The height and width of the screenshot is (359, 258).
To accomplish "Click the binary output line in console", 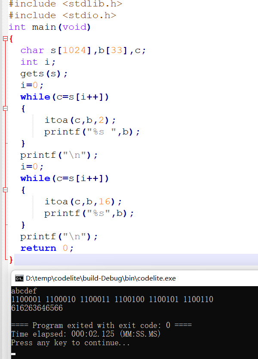I will click(112, 300).
